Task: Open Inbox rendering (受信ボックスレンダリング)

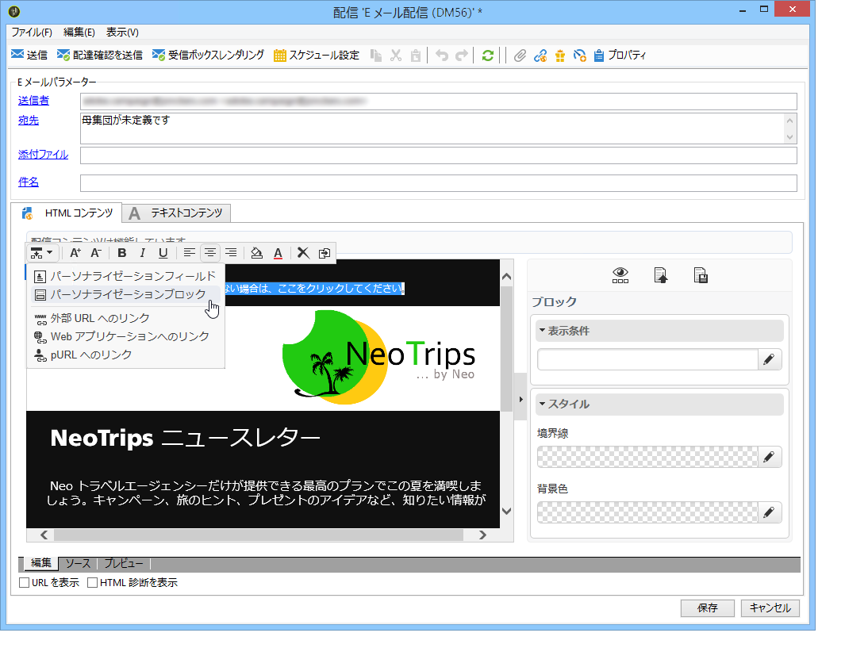Action: pyautogui.click(x=208, y=55)
